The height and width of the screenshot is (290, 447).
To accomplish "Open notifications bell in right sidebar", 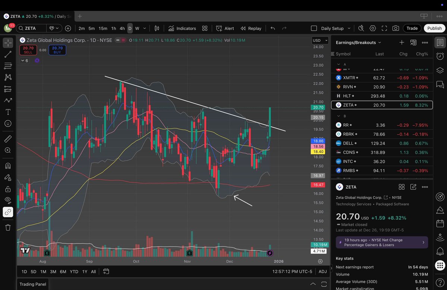I will pyautogui.click(x=440, y=251).
